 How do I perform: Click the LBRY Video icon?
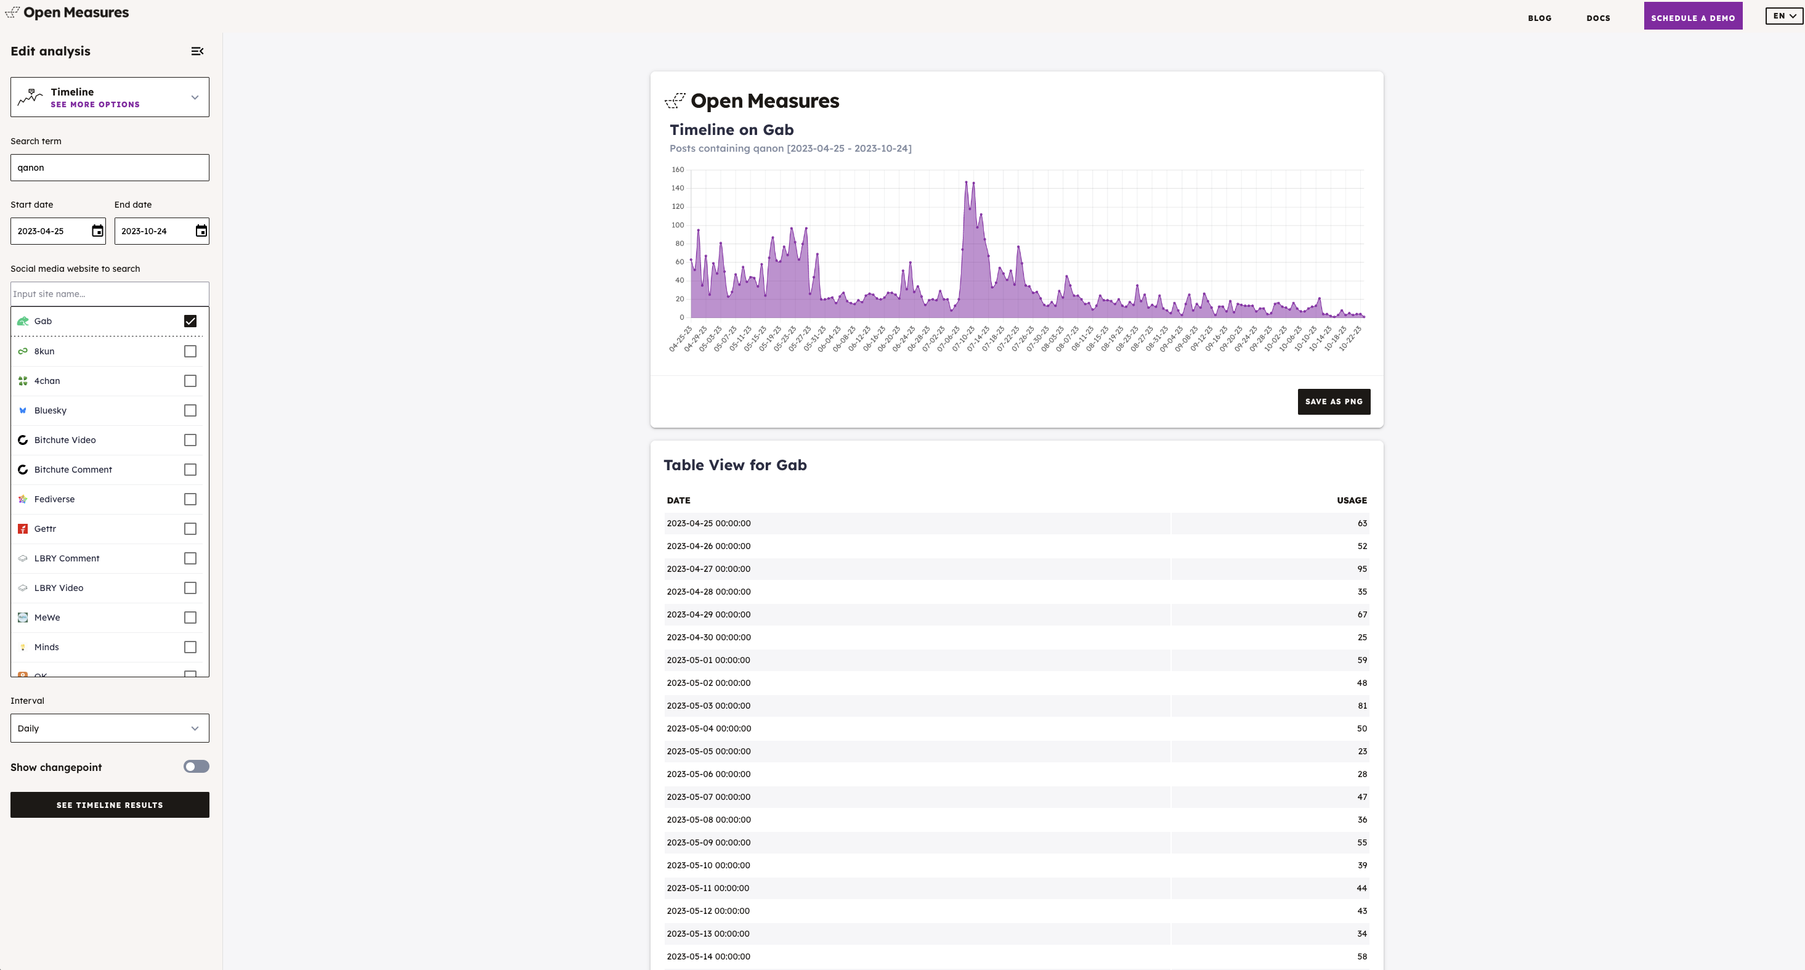[x=23, y=588]
